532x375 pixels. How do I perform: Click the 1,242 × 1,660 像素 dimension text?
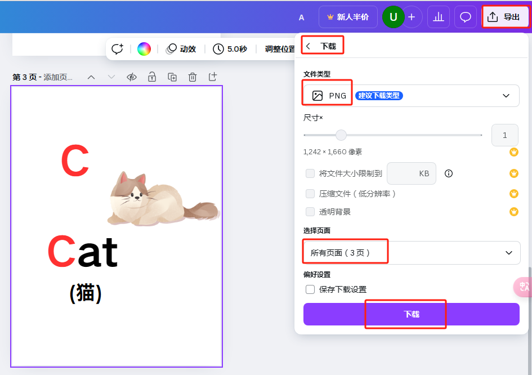[x=333, y=152]
